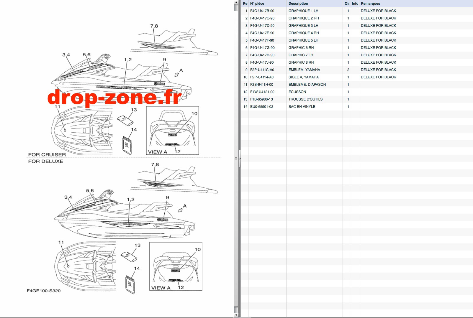Click description GRAPHIC 8 RH
473x318 pixels.
[x=301, y=62]
